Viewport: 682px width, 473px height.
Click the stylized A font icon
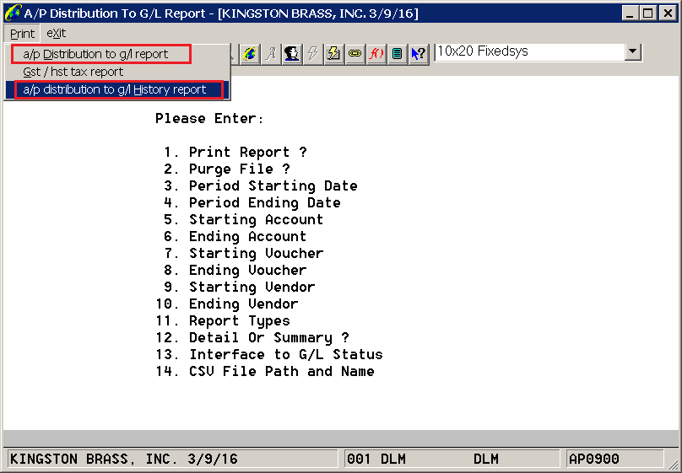[x=272, y=53]
